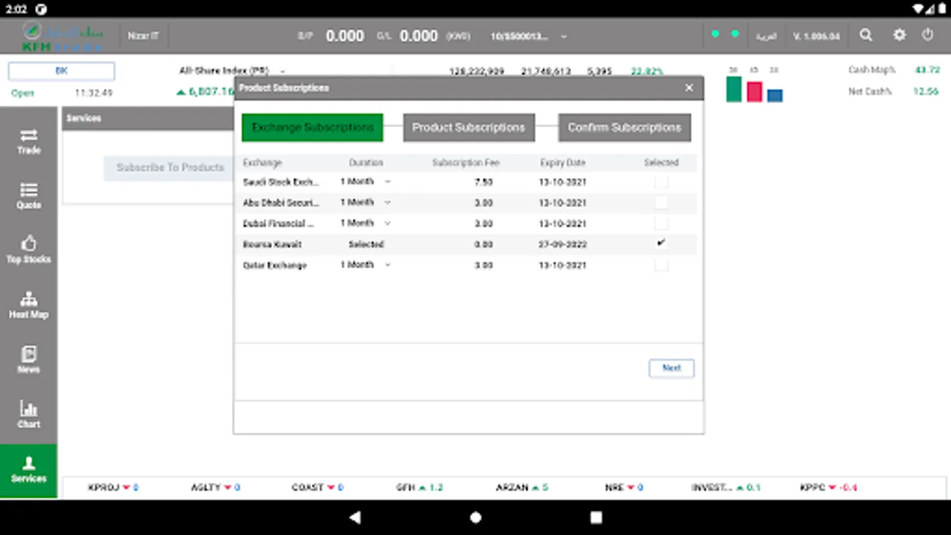Click the Qatar Exchange row name

click(x=275, y=265)
